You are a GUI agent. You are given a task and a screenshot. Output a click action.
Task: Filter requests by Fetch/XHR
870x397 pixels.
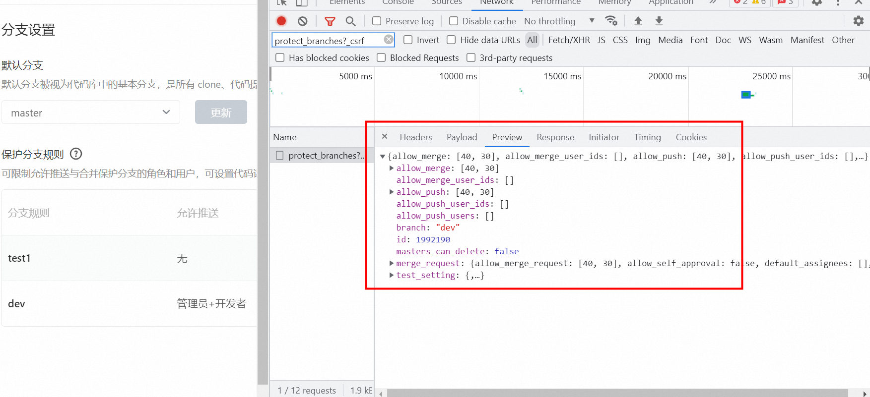click(x=569, y=40)
